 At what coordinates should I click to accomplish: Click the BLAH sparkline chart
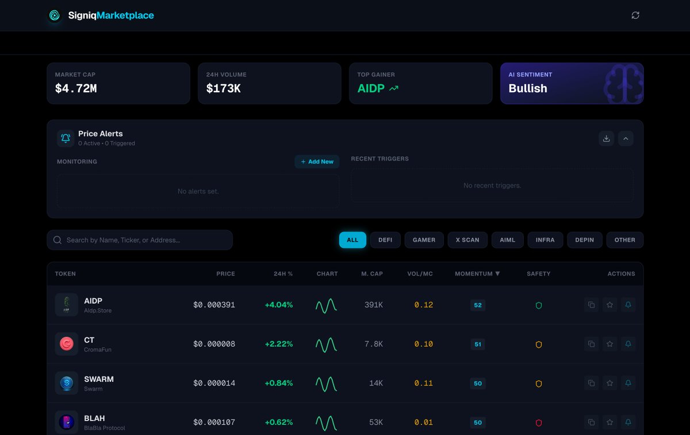pos(326,422)
